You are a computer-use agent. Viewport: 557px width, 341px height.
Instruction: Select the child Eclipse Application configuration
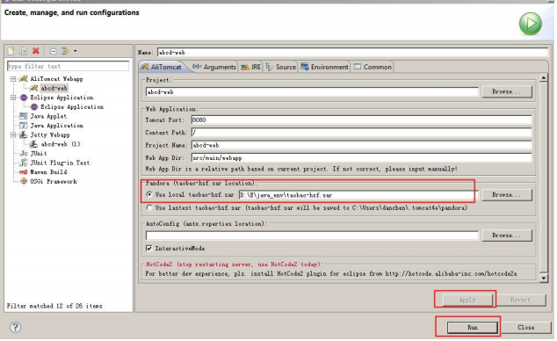(72, 107)
